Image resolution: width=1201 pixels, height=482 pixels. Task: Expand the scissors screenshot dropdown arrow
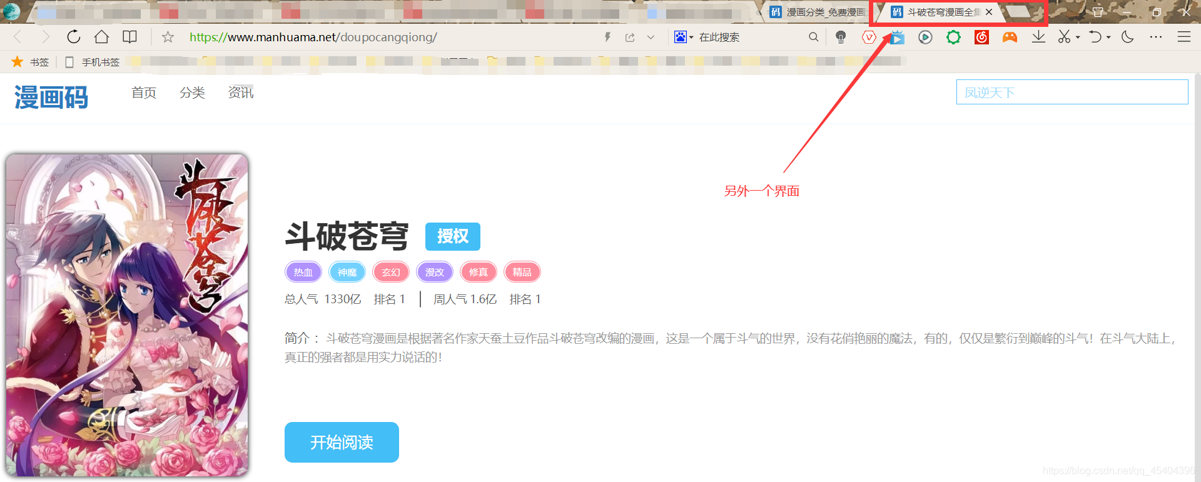[1078, 38]
